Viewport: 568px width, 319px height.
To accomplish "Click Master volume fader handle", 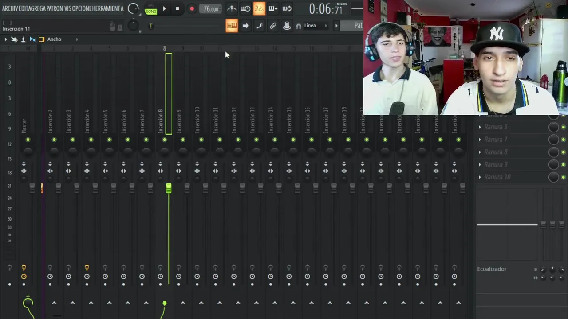I will [32, 188].
